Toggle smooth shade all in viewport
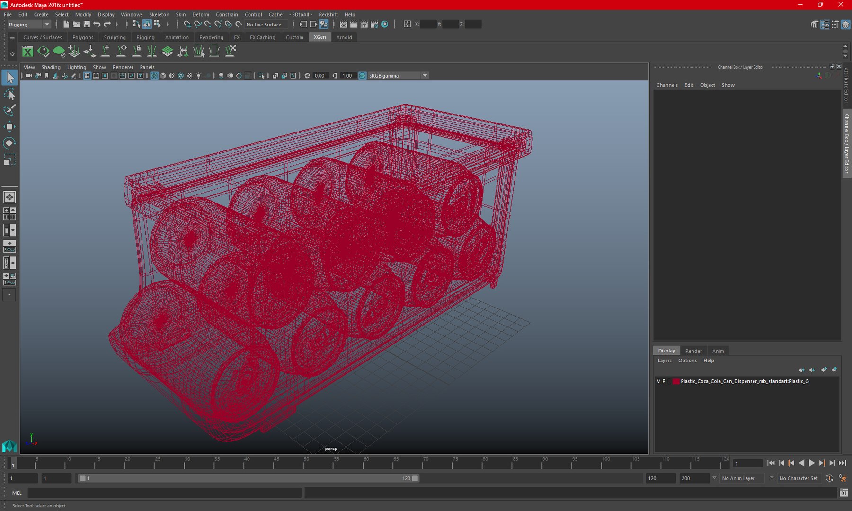Viewport: 852px width, 511px height. click(x=163, y=76)
